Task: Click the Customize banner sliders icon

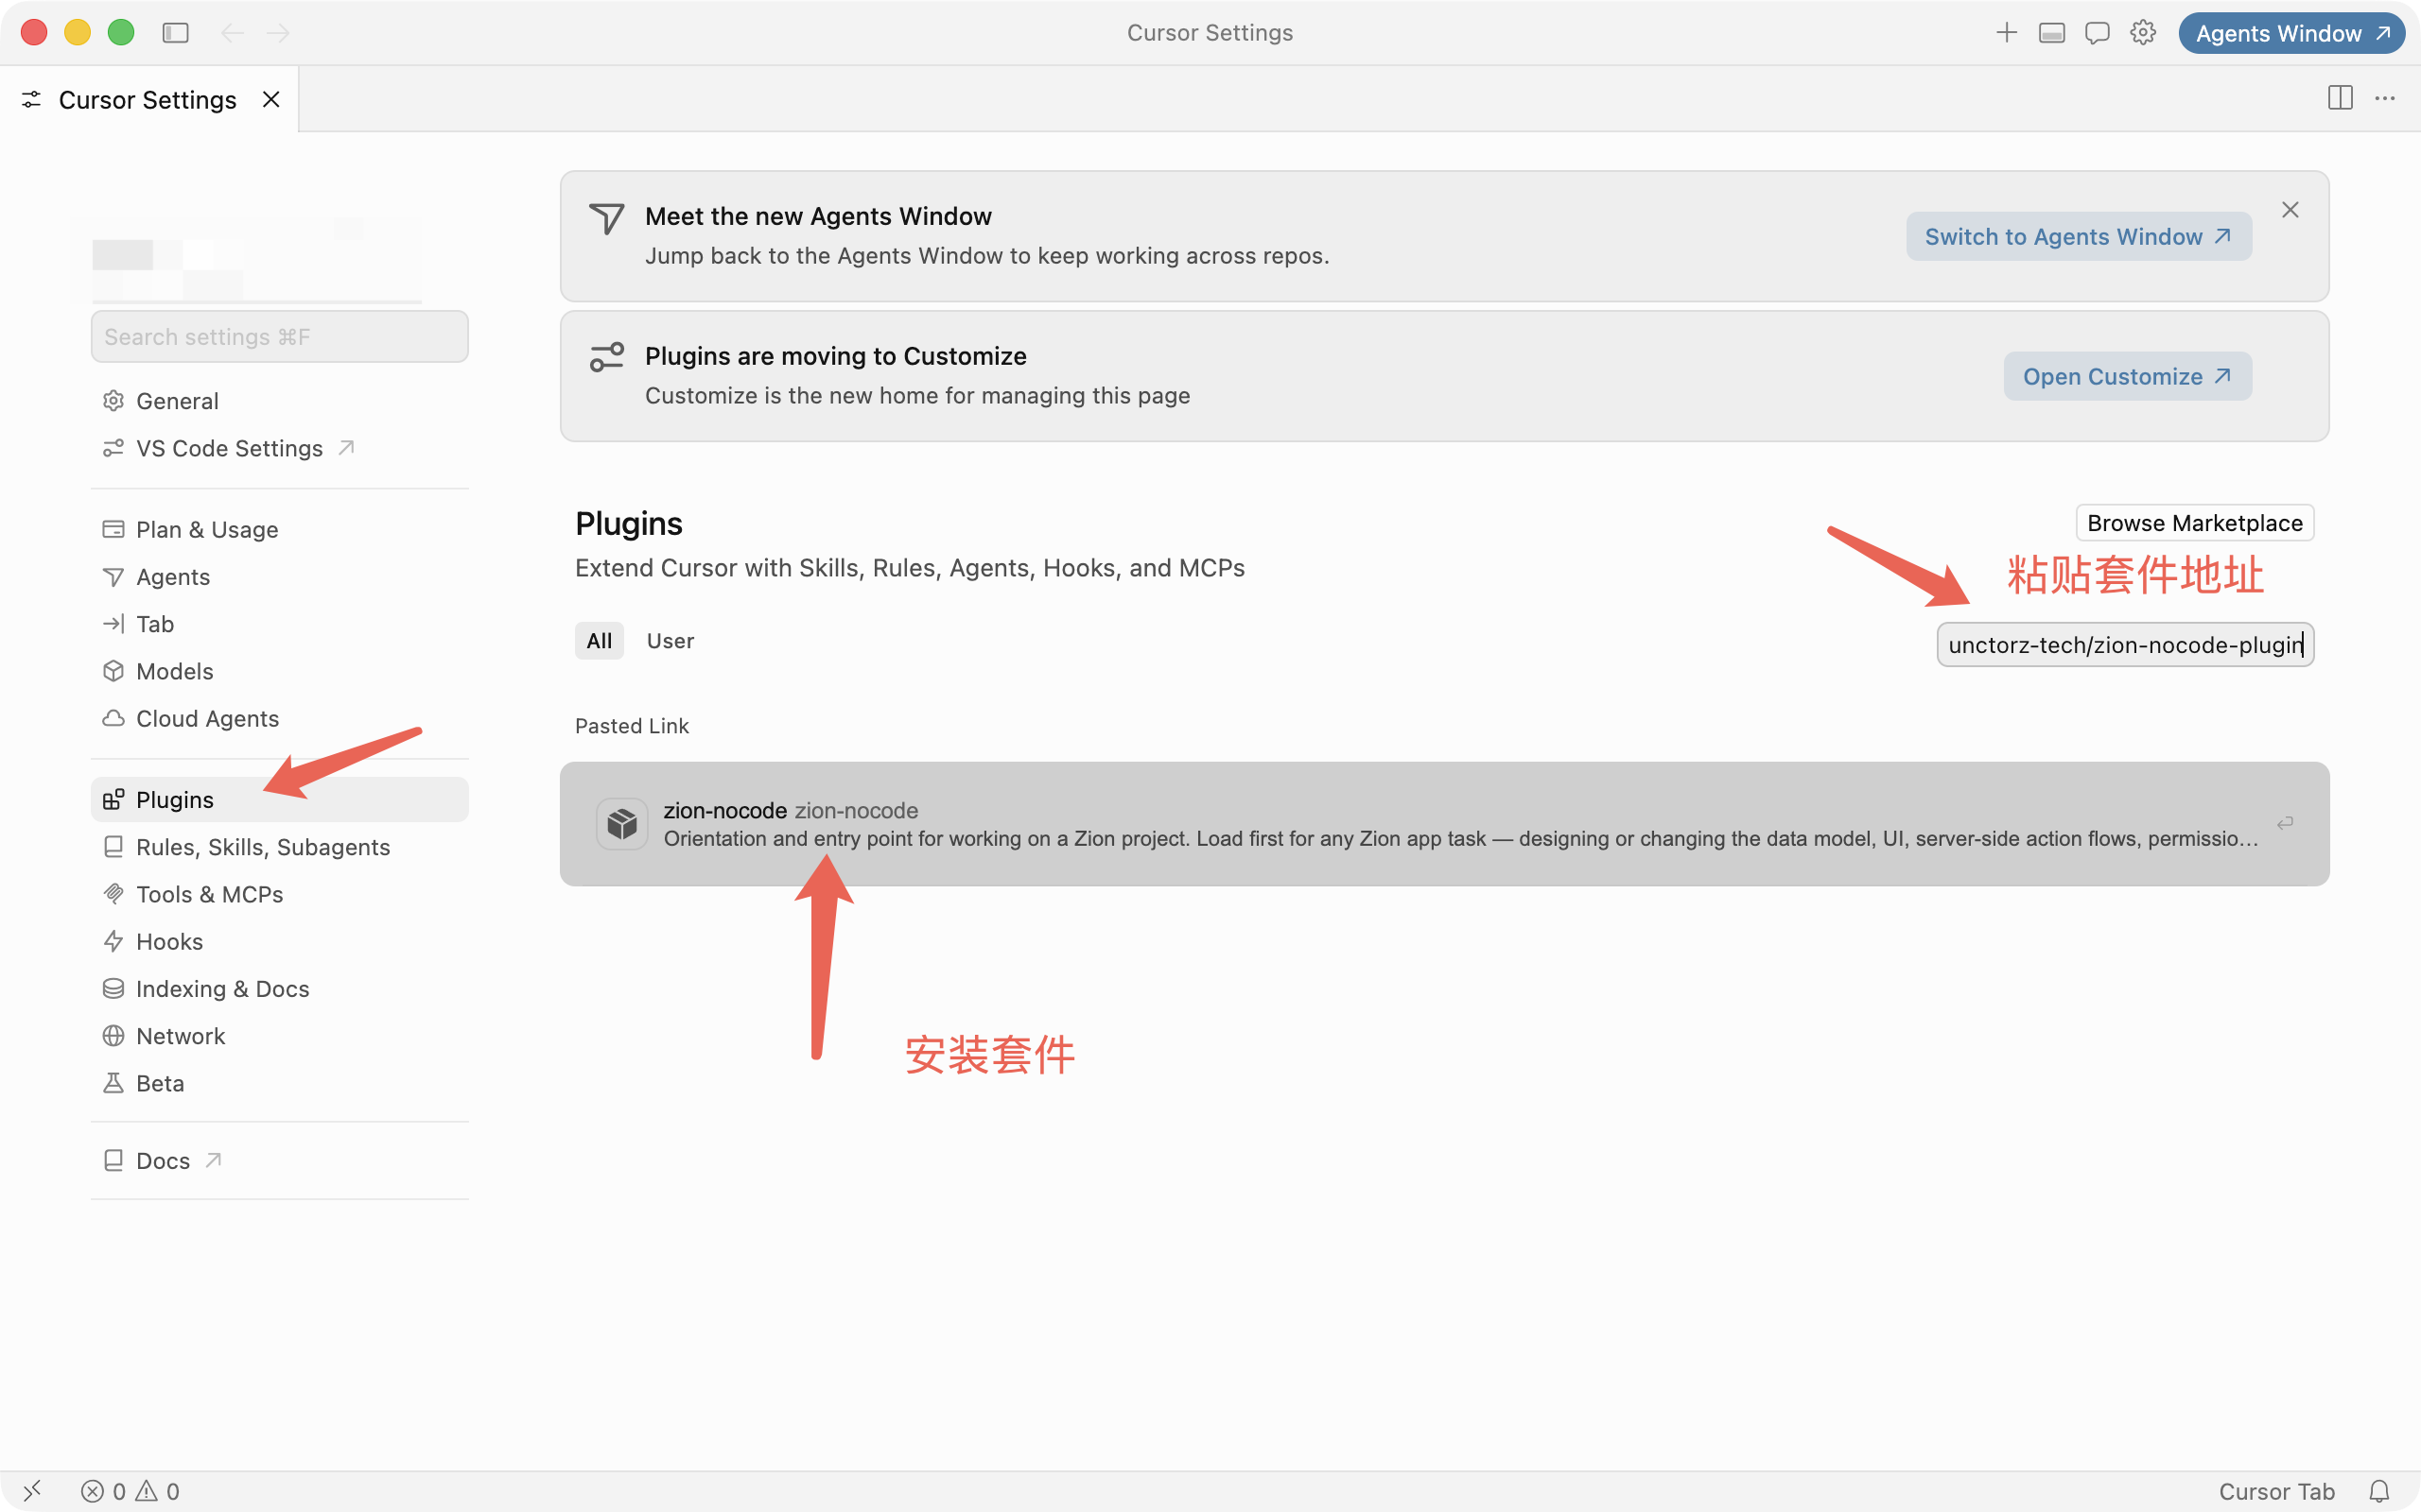Action: (606, 357)
